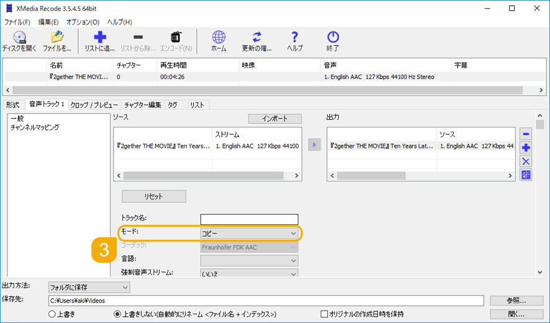This screenshot has height=323, width=550.
Task: Open the 言語 dropdown
Action: [249, 261]
